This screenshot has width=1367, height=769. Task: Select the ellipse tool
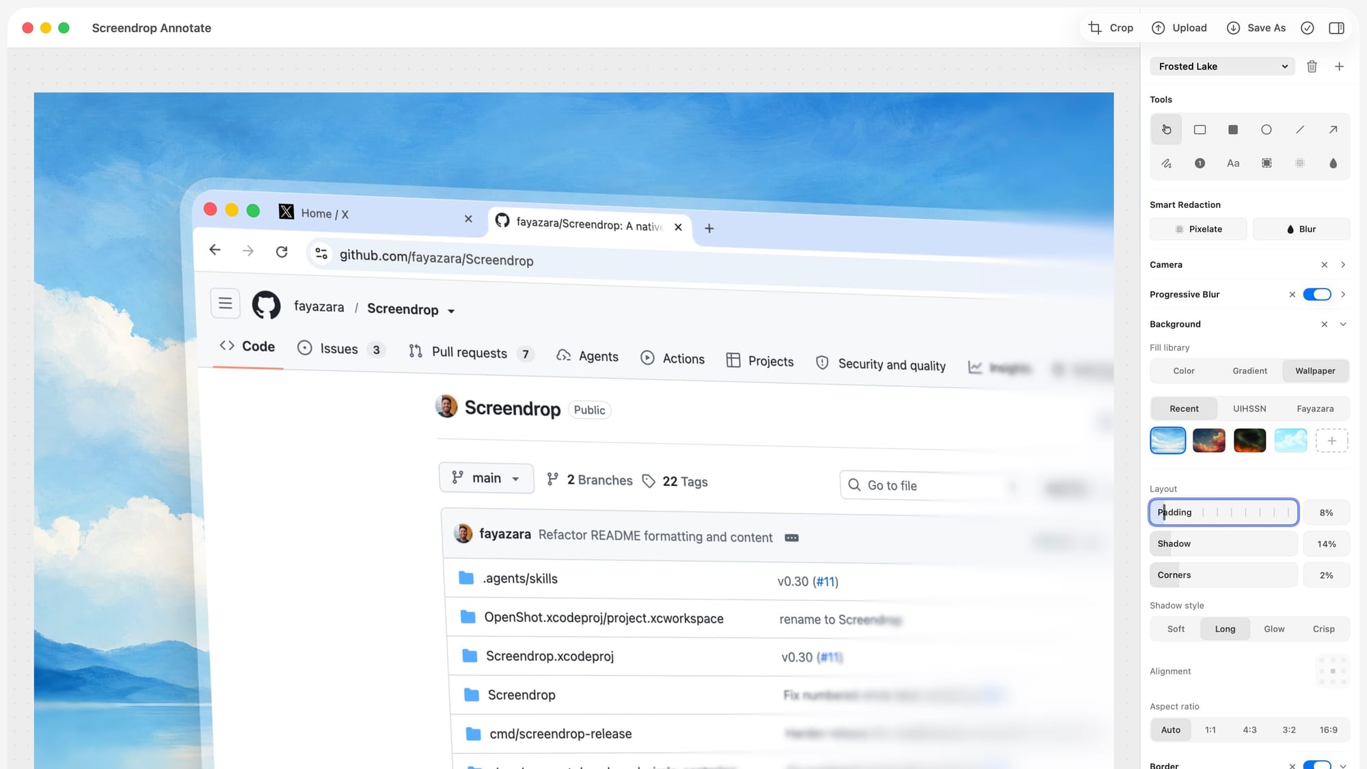(x=1267, y=129)
